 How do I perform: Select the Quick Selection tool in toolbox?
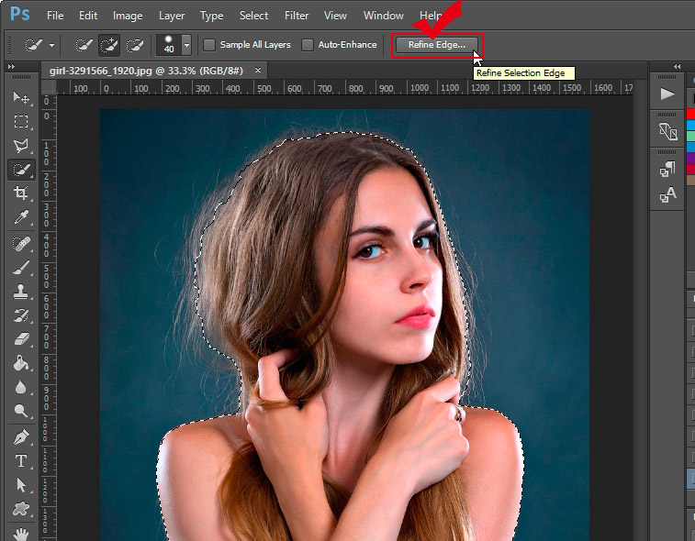point(21,170)
